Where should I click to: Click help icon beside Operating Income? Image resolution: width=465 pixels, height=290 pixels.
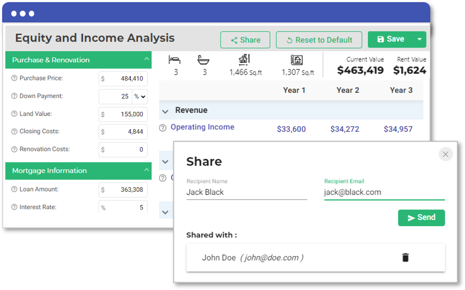tap(162, 128)
